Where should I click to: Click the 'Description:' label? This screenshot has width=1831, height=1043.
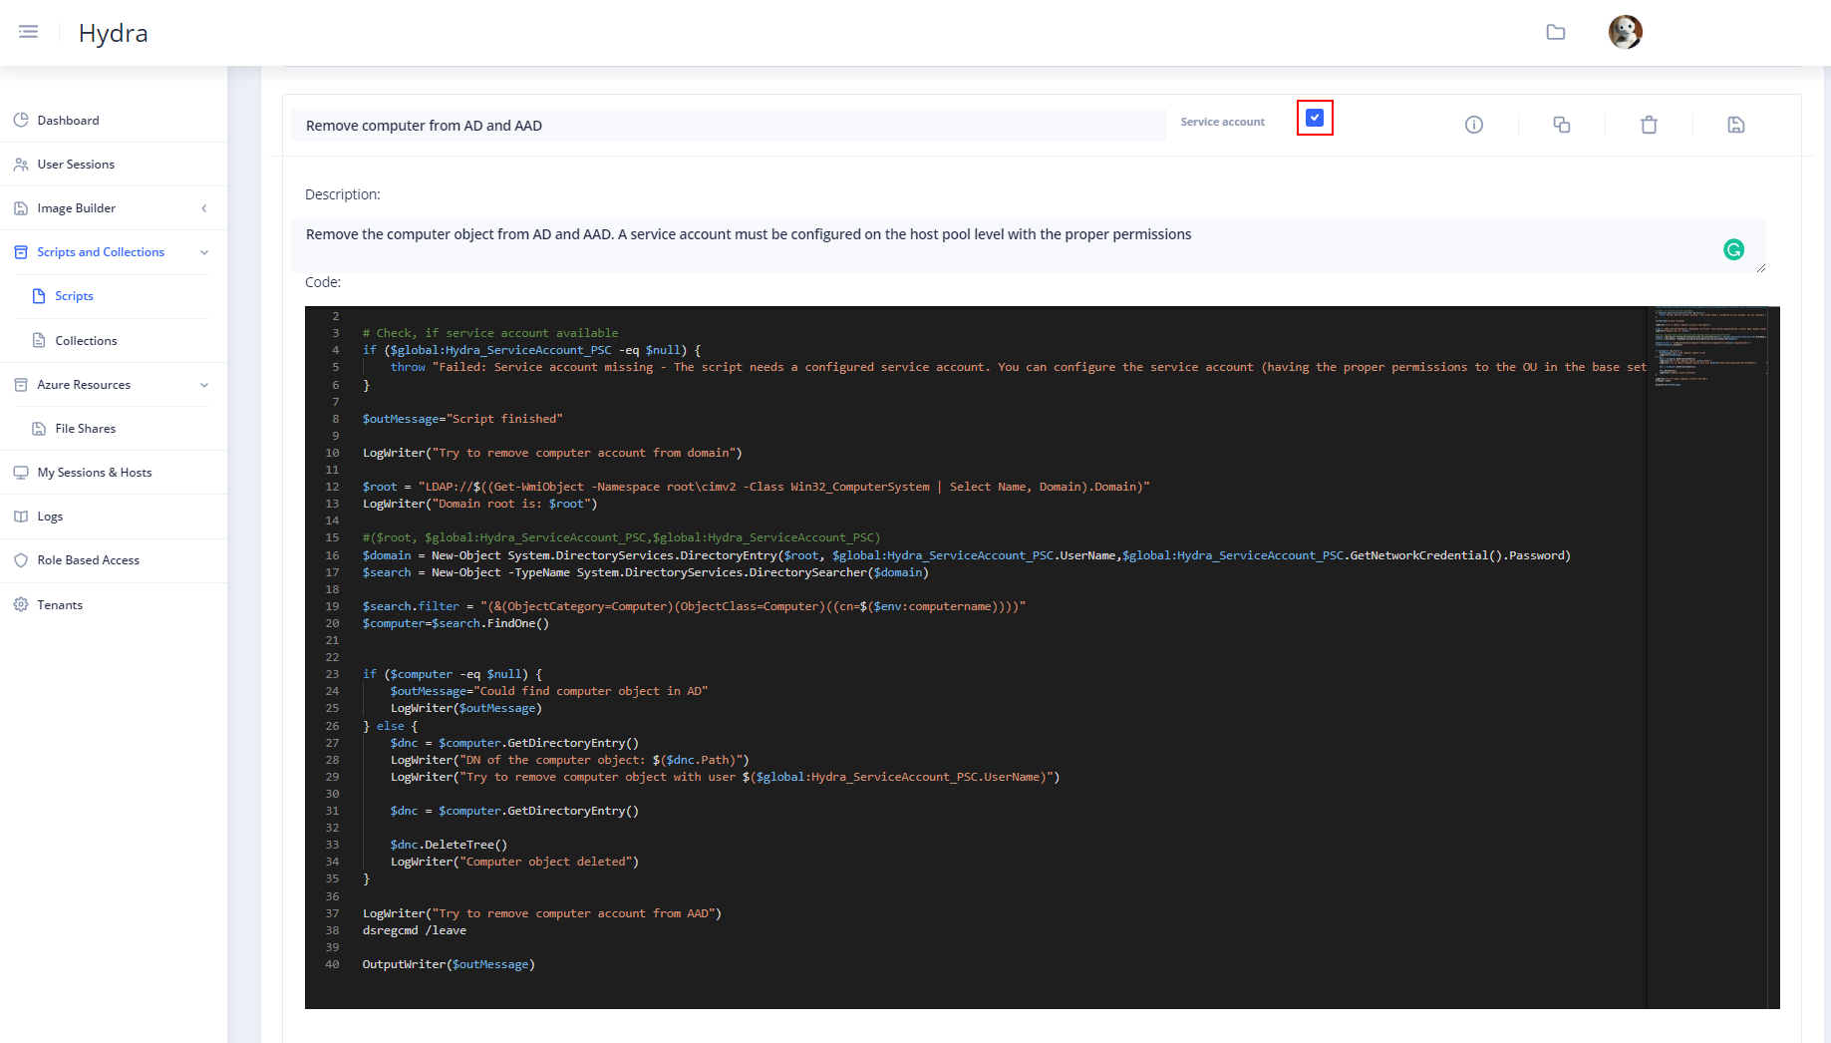point(343,194)
